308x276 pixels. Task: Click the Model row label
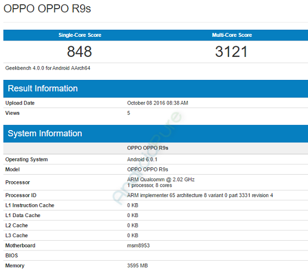coord(12,169)
